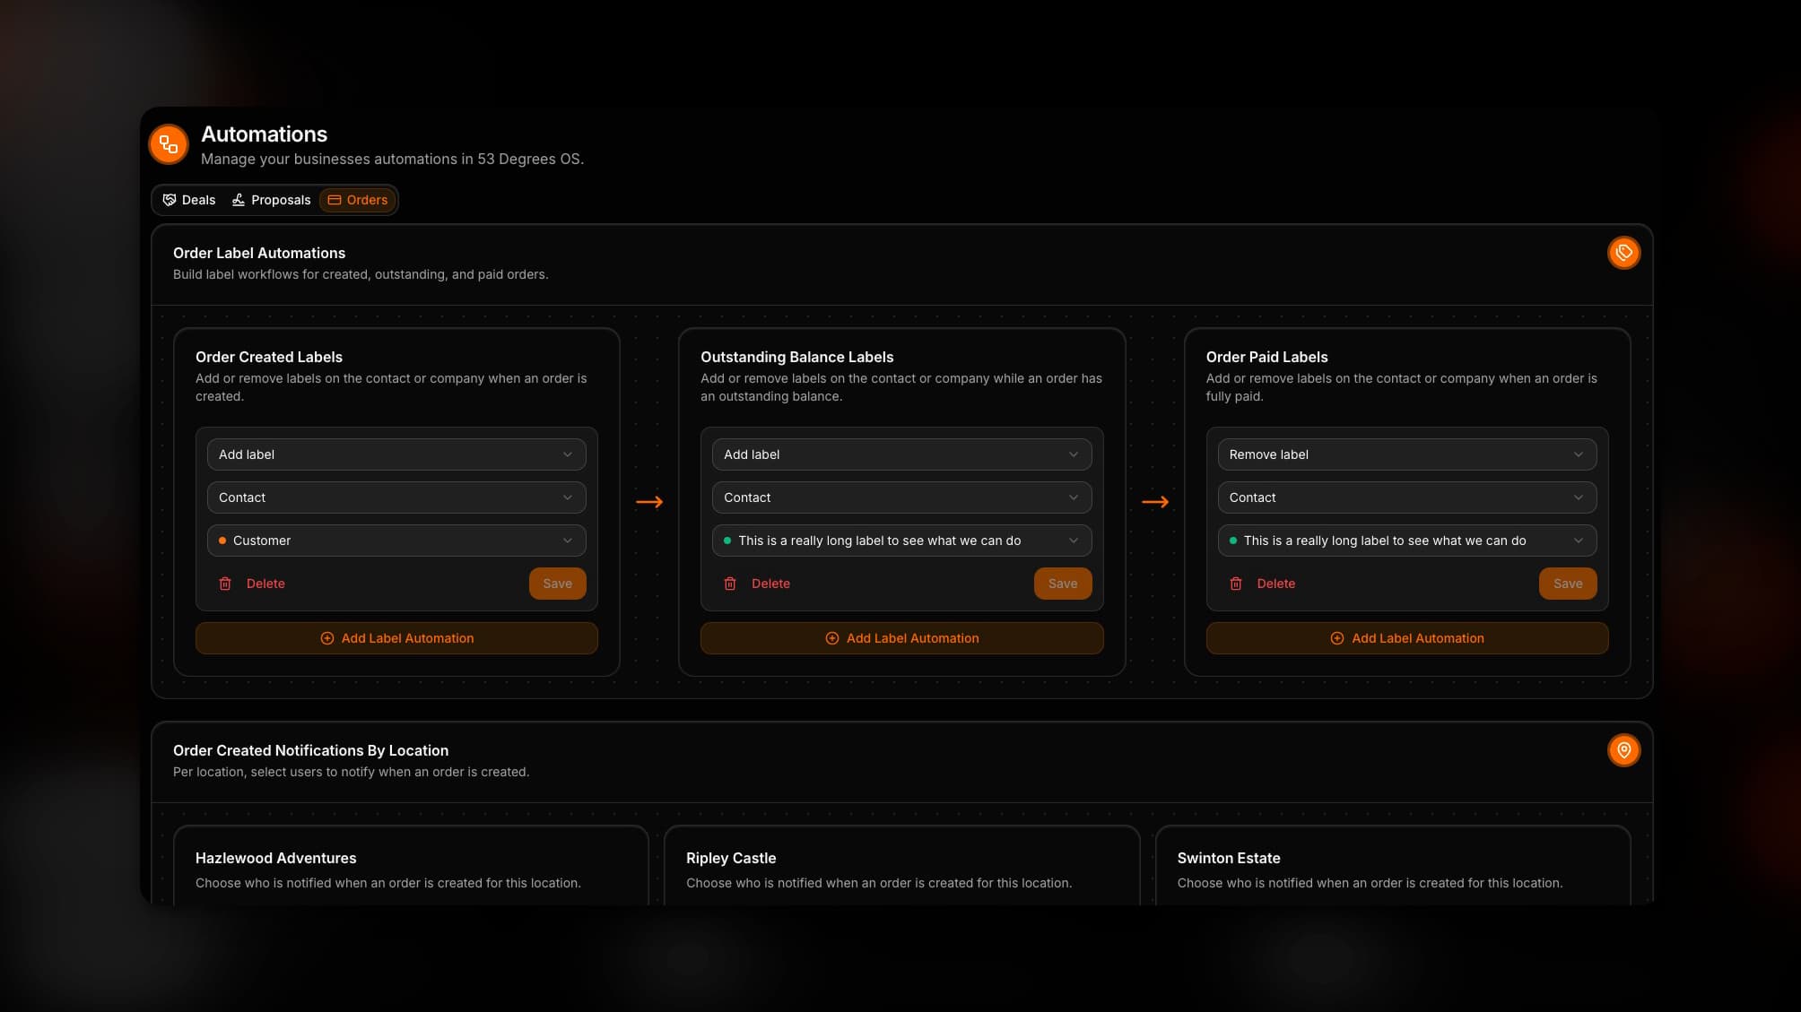1801x1012 pixels.
Task: Click the location pin icon in Notifications section
Action: pyautogui.click(x=1623, y=750)
